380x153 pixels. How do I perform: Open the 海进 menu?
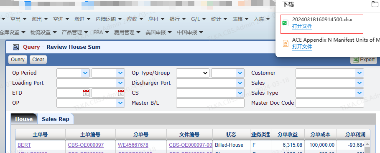(82, 19)
